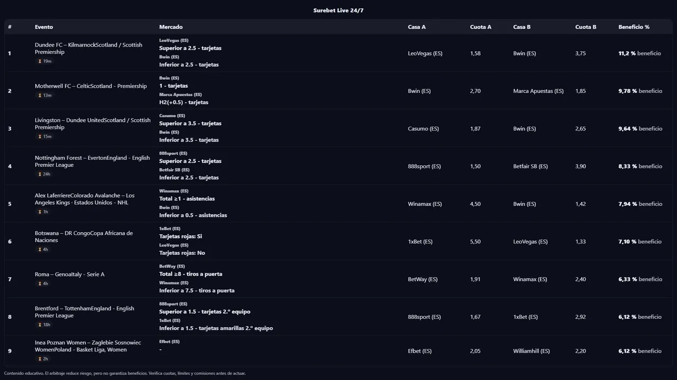This screenshot has height=380, width=677.
Task: Click the hourglass icon beside 24h
Action: point(40,174)
